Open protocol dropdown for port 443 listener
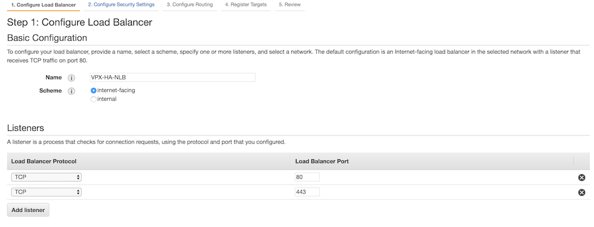 tap(46, 192)
